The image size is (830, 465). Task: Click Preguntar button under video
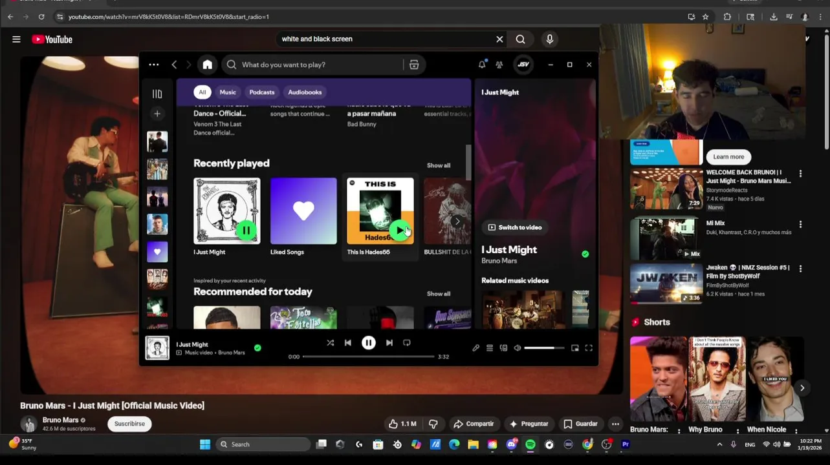529,424
